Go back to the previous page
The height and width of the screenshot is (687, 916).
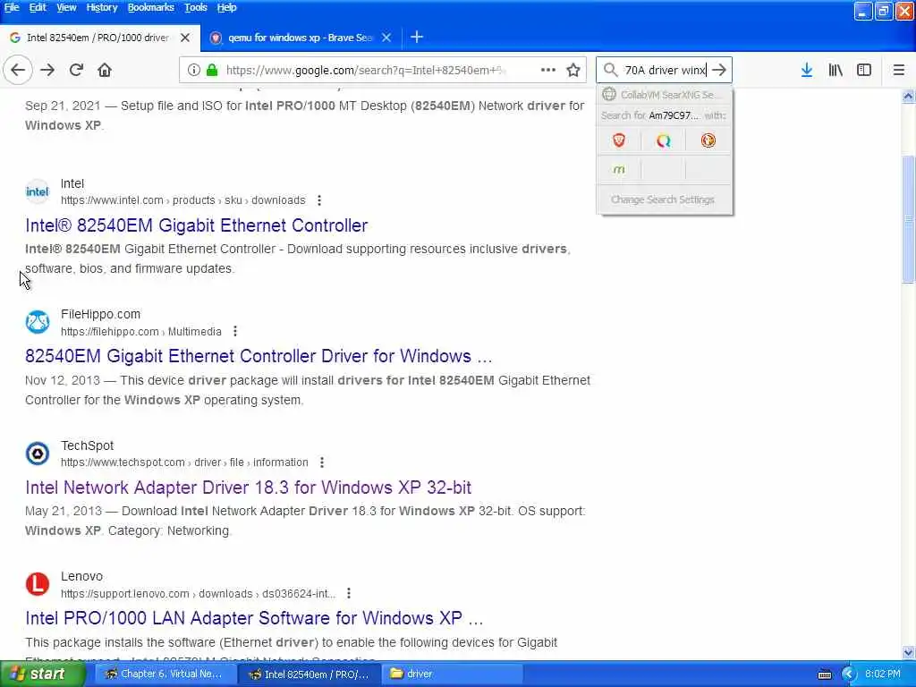[18, 70]
